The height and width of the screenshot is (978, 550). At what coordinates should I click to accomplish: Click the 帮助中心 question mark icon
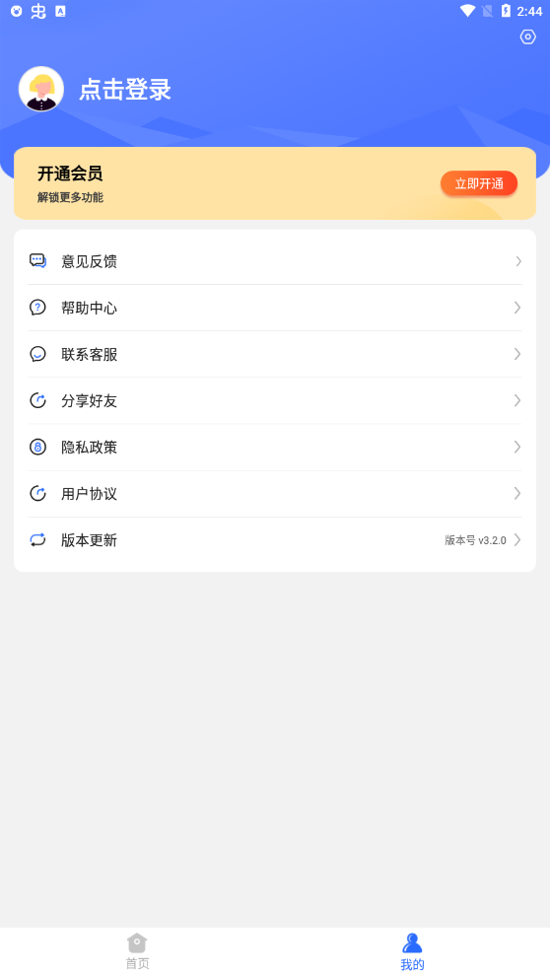pyautogui.click(x=38, y=308)
